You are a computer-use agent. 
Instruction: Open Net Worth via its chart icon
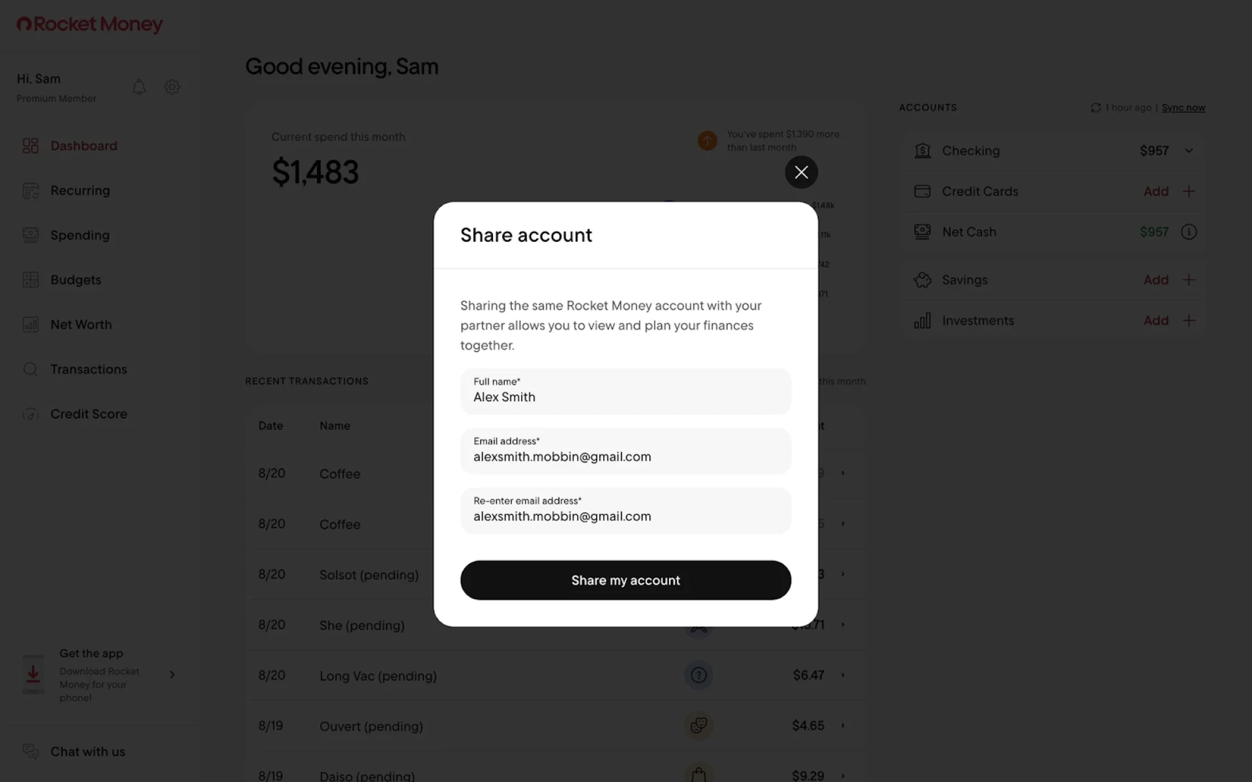[x=30, y=324]
